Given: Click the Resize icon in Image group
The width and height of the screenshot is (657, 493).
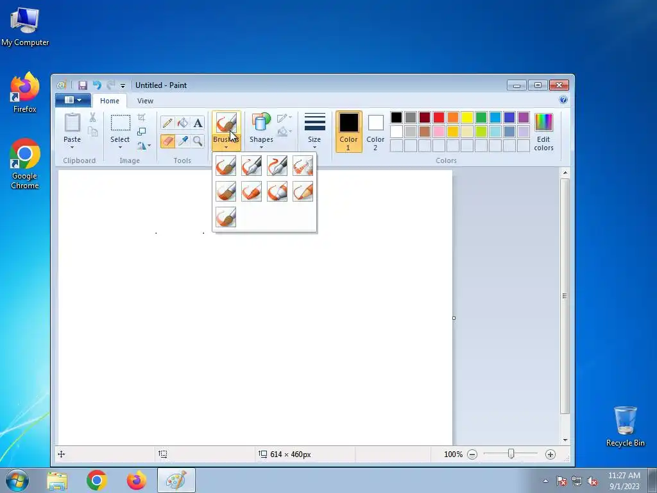Looking at the screenshot, I should (x=142, y=132).
